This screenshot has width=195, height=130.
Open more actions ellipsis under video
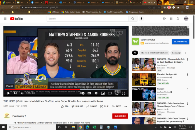[x=126, y=106]
